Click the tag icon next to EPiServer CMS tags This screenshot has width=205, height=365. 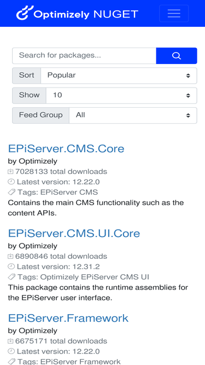11,192
